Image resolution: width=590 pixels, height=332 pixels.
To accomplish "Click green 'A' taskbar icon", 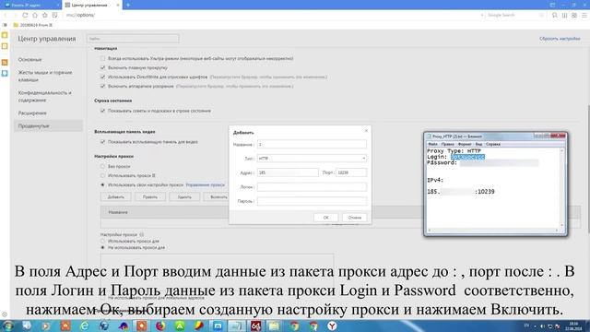I will [x=180, y=326].
